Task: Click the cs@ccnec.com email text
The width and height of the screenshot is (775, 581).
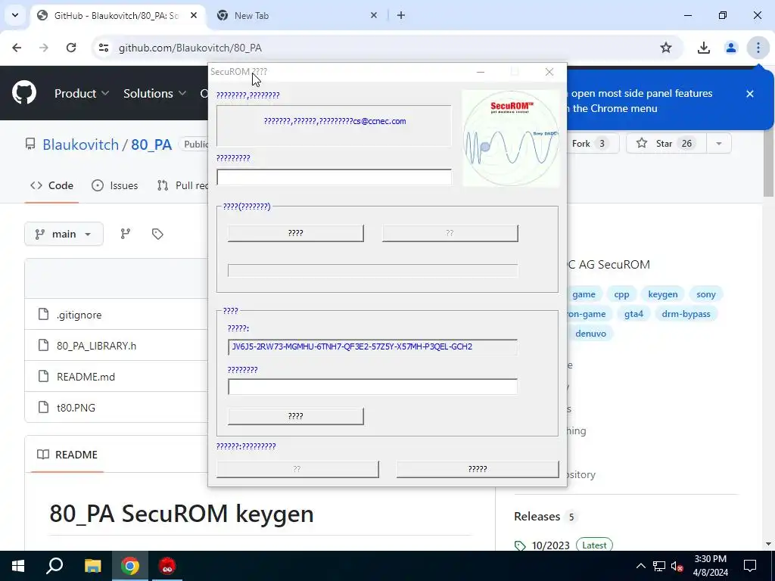Action: tap(380, 121)
